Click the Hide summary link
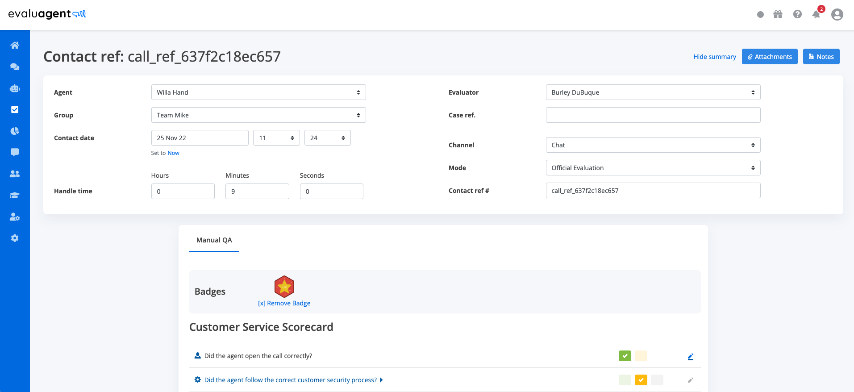The height and width of the screenshot is (392, 854). tap(714, 57)
